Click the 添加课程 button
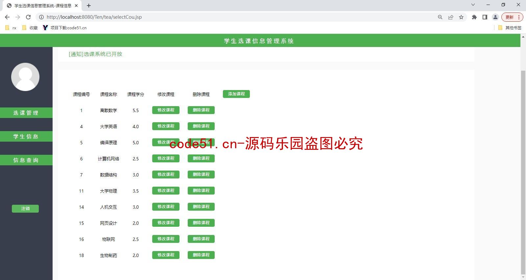The width and height of the screenshot is (526, 280). tap(236, 94)
